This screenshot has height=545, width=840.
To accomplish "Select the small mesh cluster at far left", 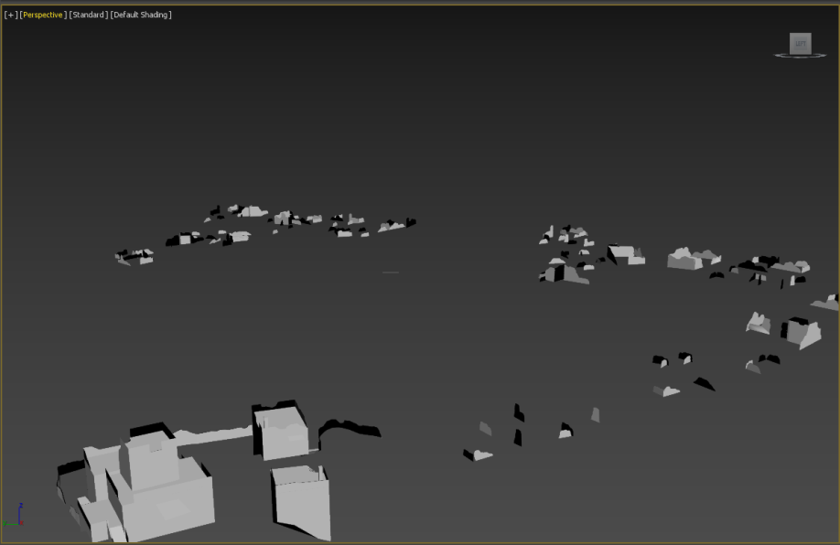I will [x=134, y=257].
